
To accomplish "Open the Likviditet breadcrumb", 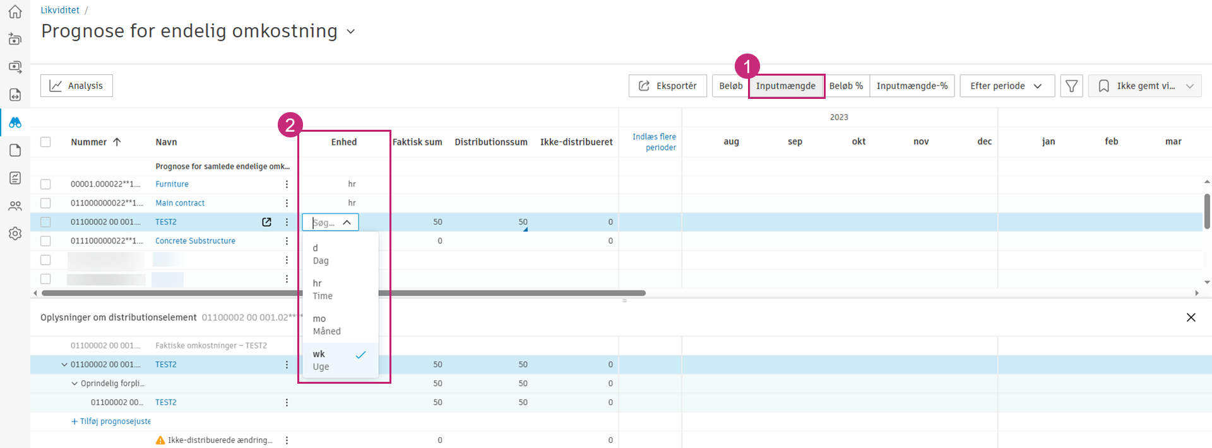I will pos(60,10).
